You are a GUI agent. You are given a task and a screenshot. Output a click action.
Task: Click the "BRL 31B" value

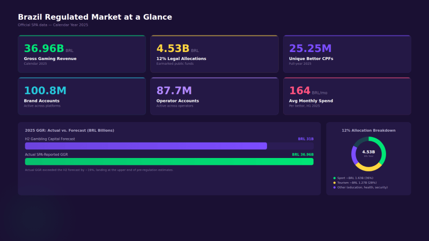pos(306,139)
